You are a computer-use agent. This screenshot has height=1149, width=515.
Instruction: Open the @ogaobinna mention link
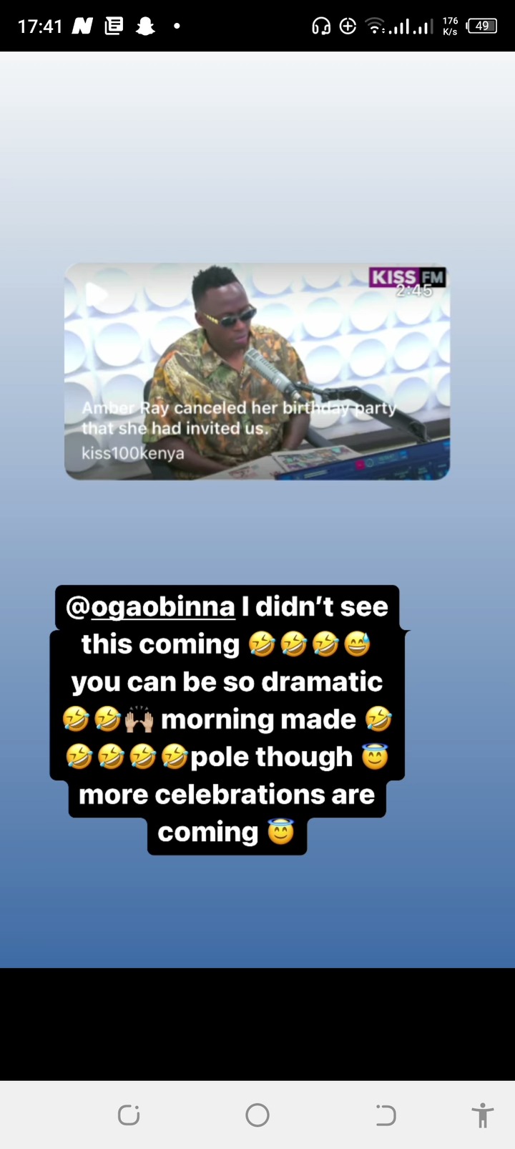pyautogui.click(x=150, y=606)
